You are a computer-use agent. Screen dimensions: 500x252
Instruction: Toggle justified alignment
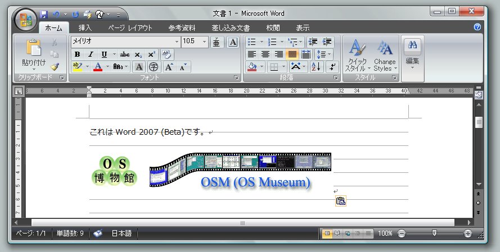tap(292, 54)
